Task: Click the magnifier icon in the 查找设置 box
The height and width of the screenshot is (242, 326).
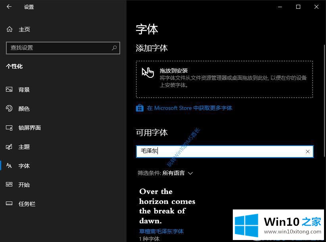Action: pos(114,48)
